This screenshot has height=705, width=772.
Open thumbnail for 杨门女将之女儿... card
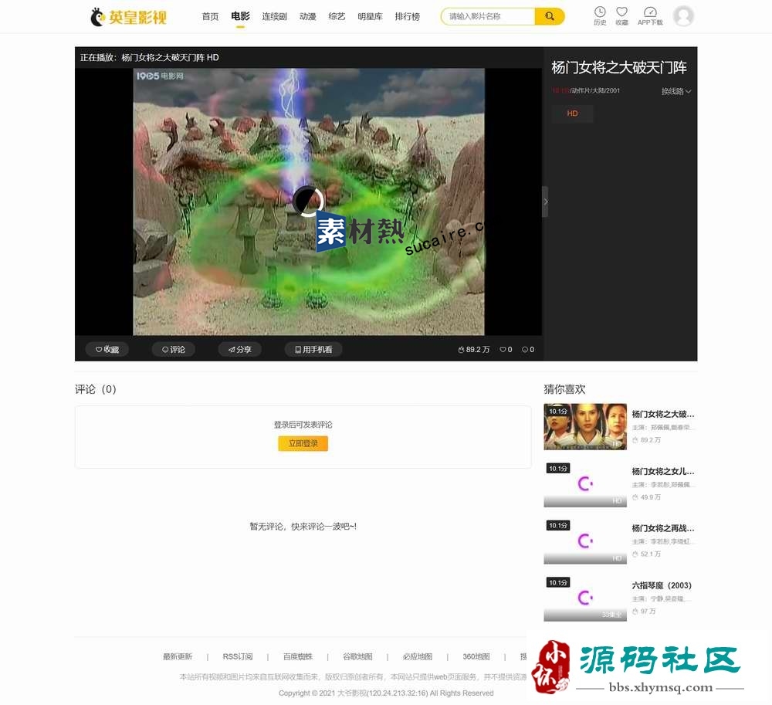tap(585, 484)
